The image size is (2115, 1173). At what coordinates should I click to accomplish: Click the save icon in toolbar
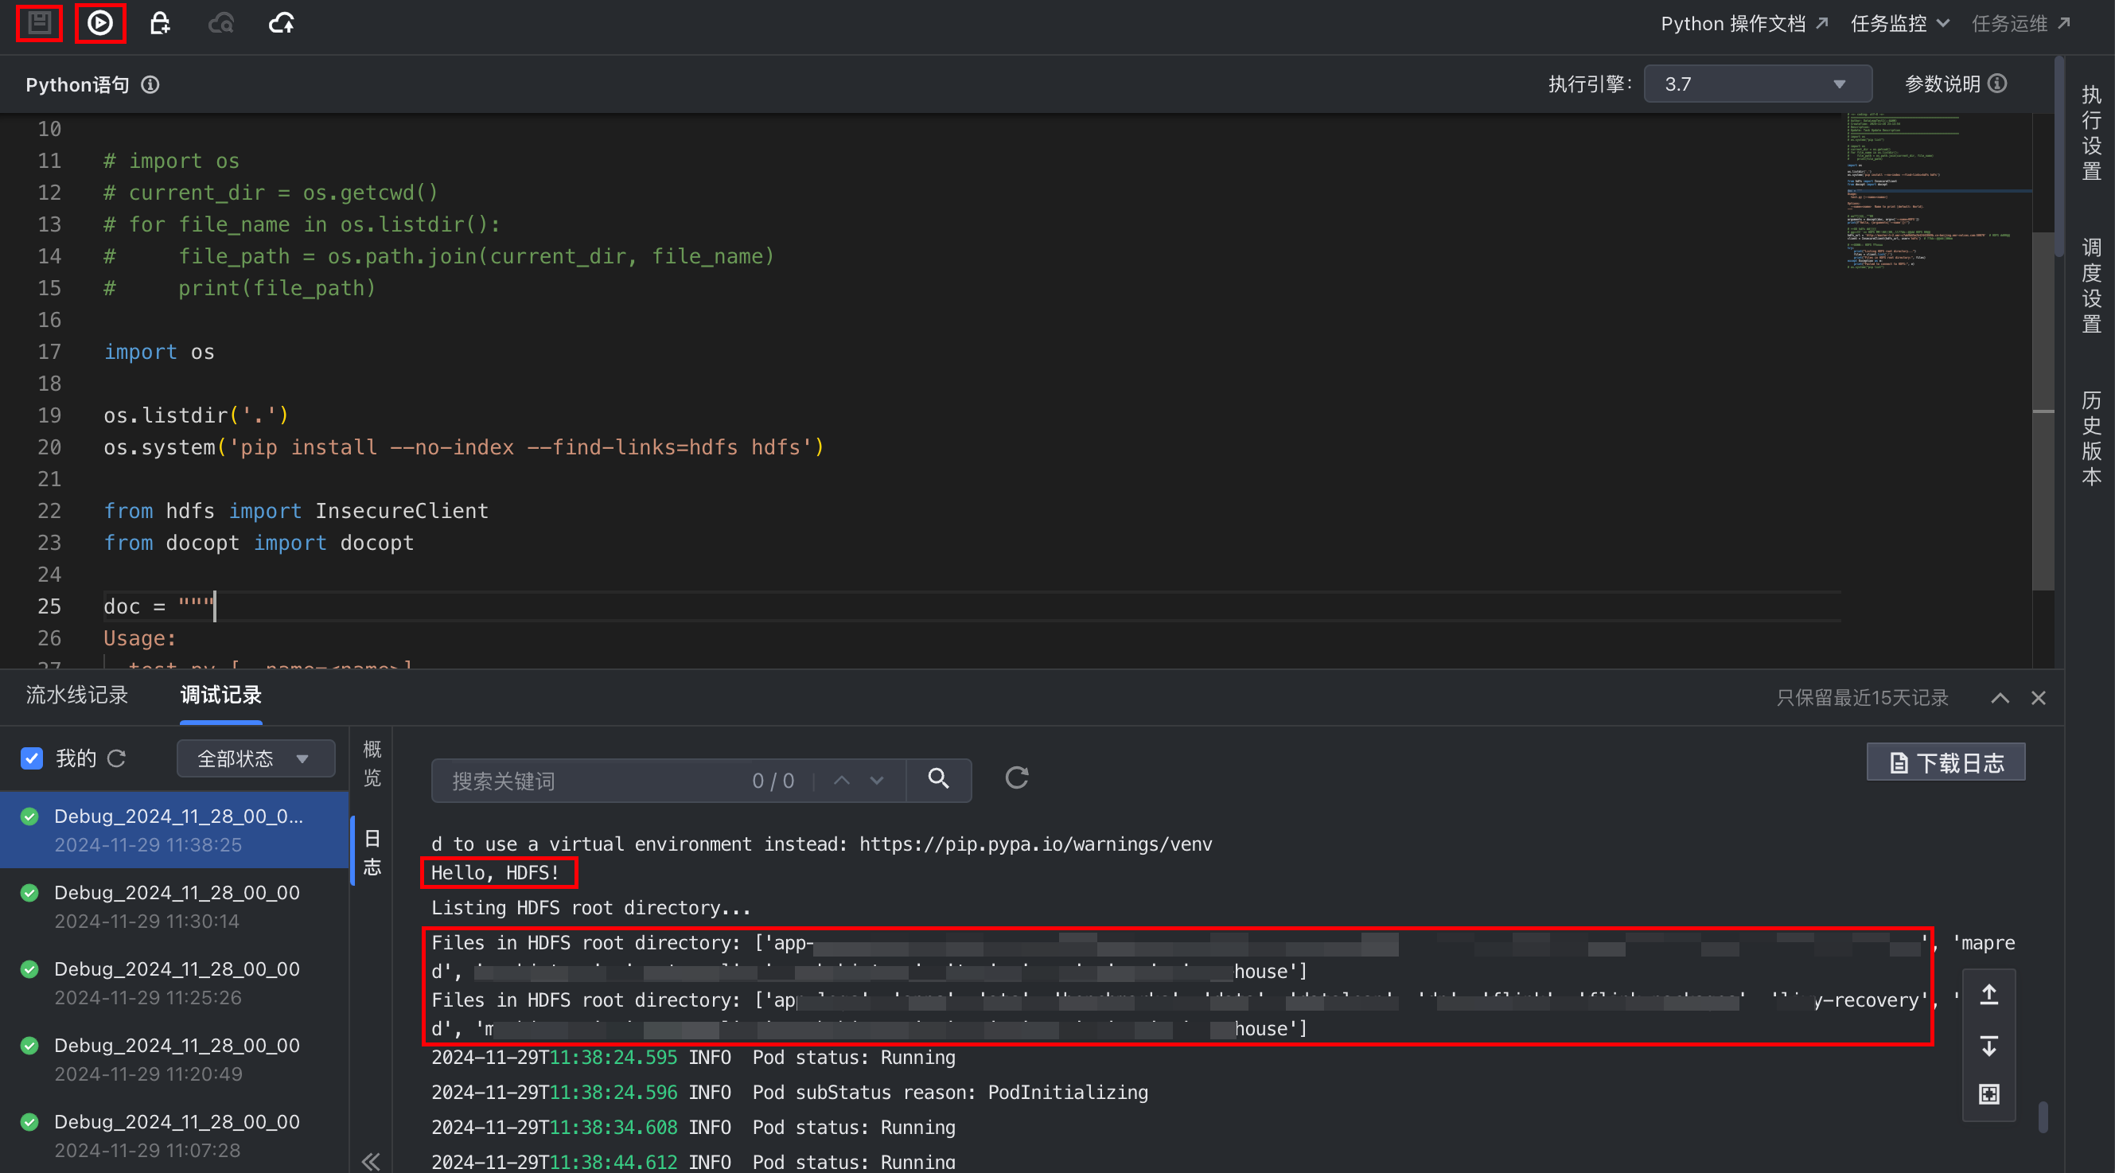(x=38, y=23)
